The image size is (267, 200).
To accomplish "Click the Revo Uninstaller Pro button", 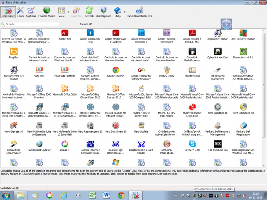I will coord(140,12).
